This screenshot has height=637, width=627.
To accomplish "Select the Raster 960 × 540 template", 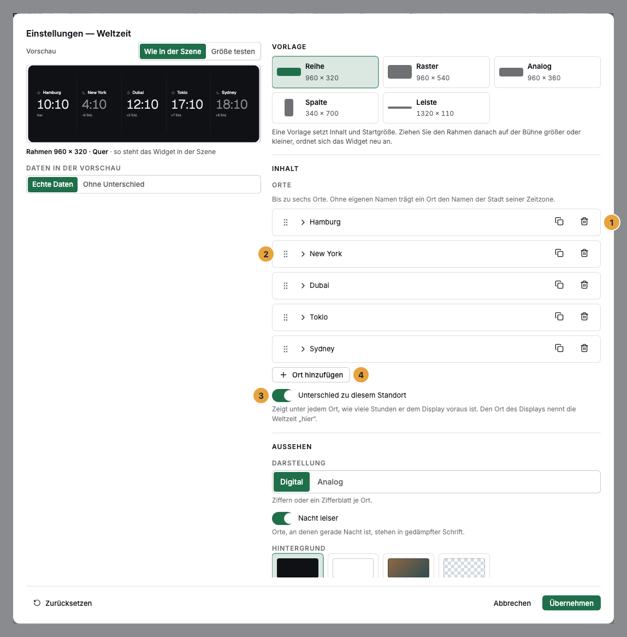I will (x=436, y=72).
